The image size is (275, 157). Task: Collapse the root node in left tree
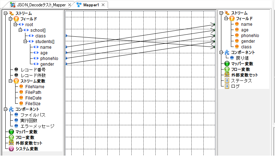(x=15, y=25)
